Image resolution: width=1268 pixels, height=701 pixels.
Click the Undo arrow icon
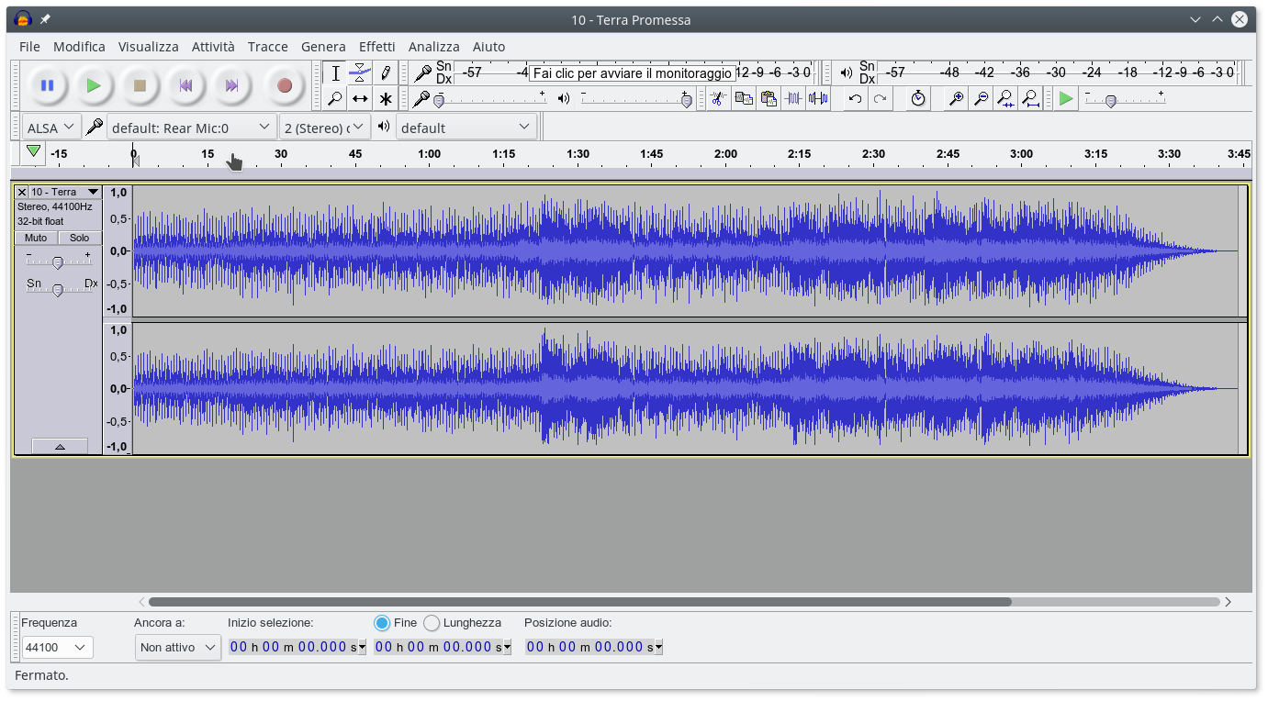tap(855, 98)
